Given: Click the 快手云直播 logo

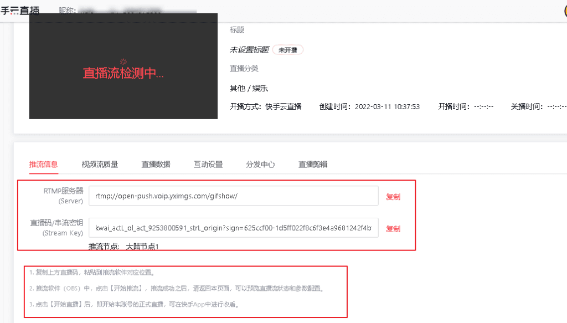Looking at the screenshot, I should (x=20, y=10).
